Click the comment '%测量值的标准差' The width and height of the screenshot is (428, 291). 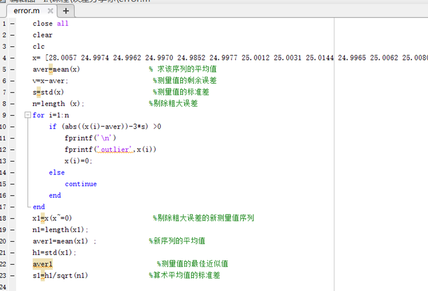coord(181,92)
